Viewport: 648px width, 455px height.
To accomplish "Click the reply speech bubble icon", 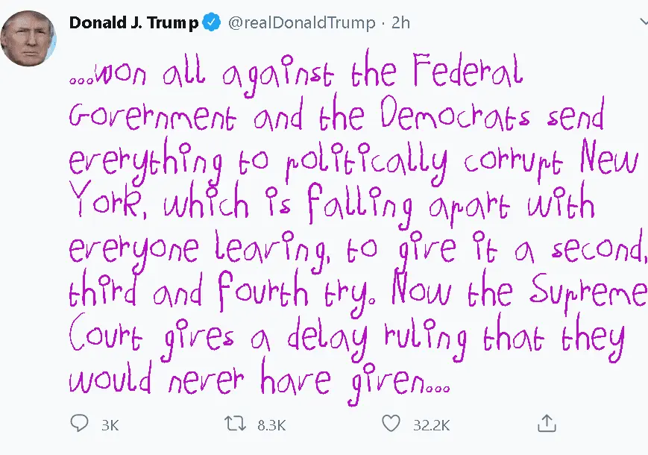I will [79, 424].
